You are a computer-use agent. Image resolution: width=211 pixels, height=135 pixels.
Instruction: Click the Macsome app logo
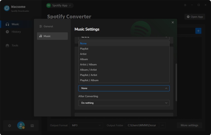[x=7, y=8]
